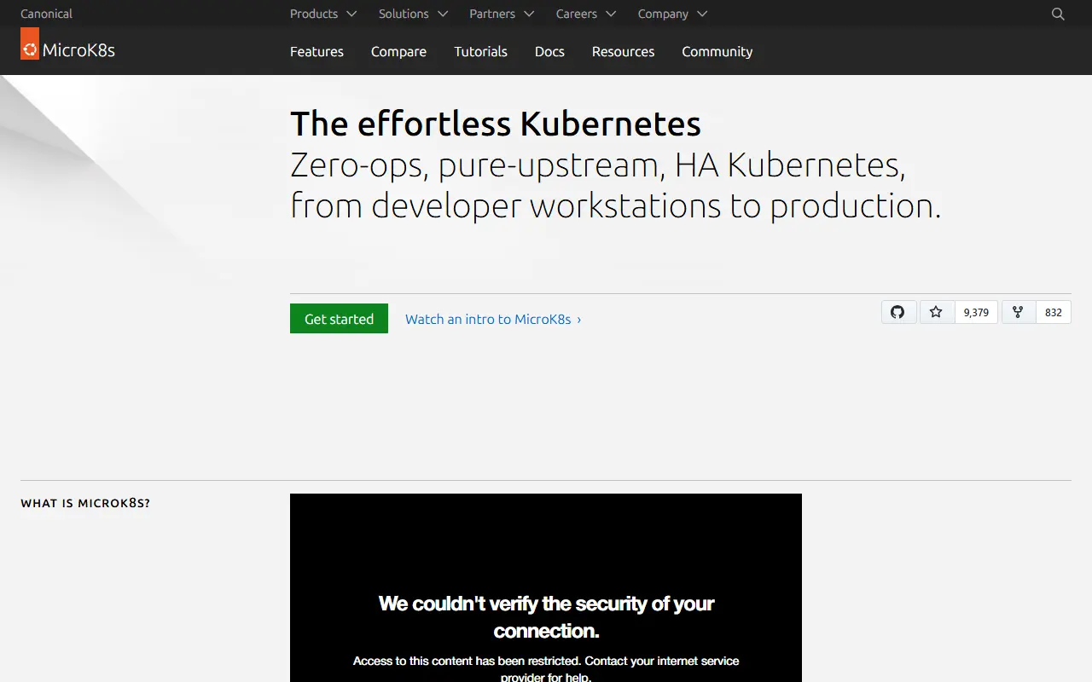
Task: Click the 'Zero-ops, pure-upstream, HA Kubernetes' line
Action: coord(597,165)
